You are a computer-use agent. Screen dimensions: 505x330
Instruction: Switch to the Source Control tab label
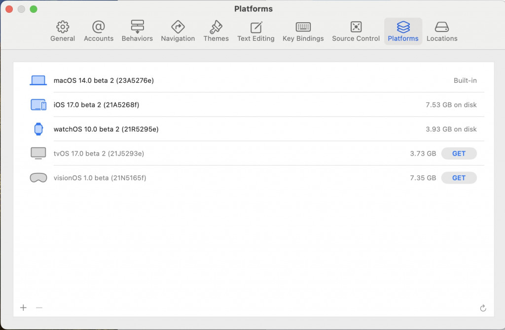[x=356, y=38]
